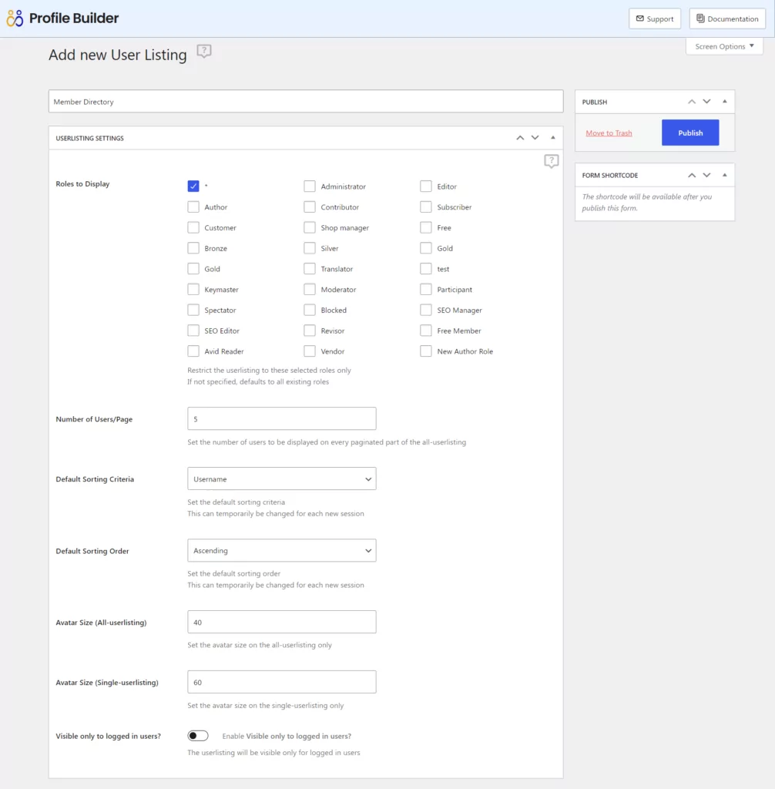Check the Keymaster role
The image size is (775, 789).
point(193,290)
